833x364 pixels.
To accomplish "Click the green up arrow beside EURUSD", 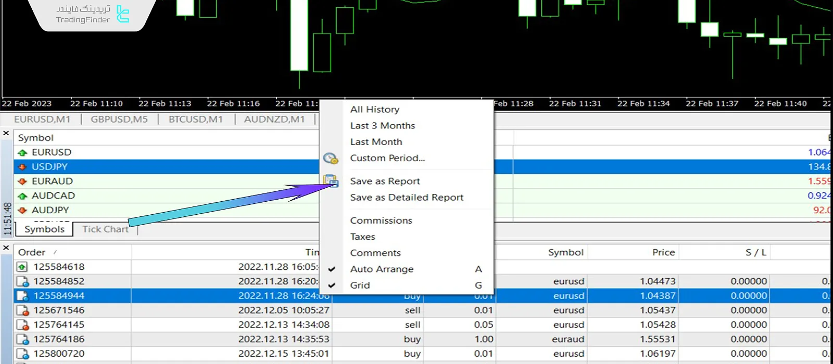I will (x=22, y=152).
